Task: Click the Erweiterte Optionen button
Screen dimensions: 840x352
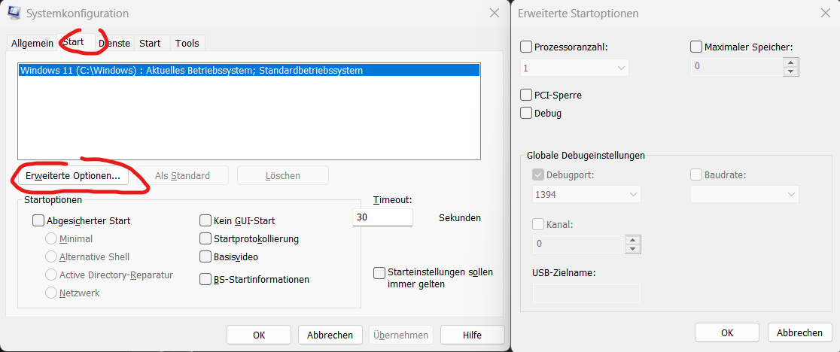Action: click(73, 176)
